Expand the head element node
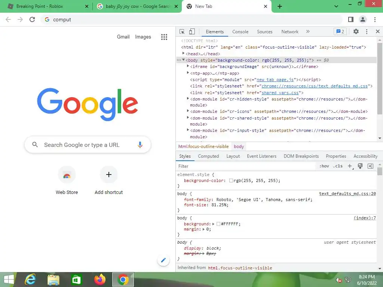Viewport: 383px width, 287px height. point(183,53)
